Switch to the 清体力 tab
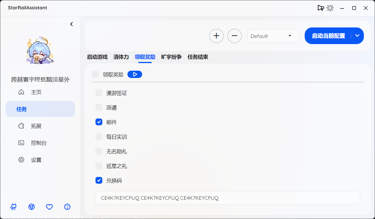The image size is (375, 219). pos(121,57)
